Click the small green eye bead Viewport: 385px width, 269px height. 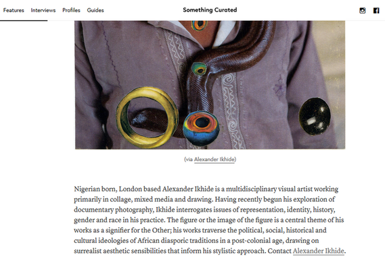199,69
